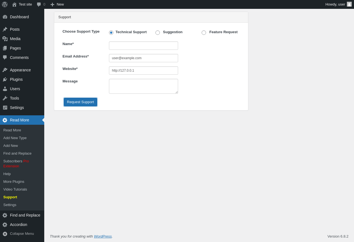Focus the Email Address input field
Screen dimensions: 354x242
(144, 58)
